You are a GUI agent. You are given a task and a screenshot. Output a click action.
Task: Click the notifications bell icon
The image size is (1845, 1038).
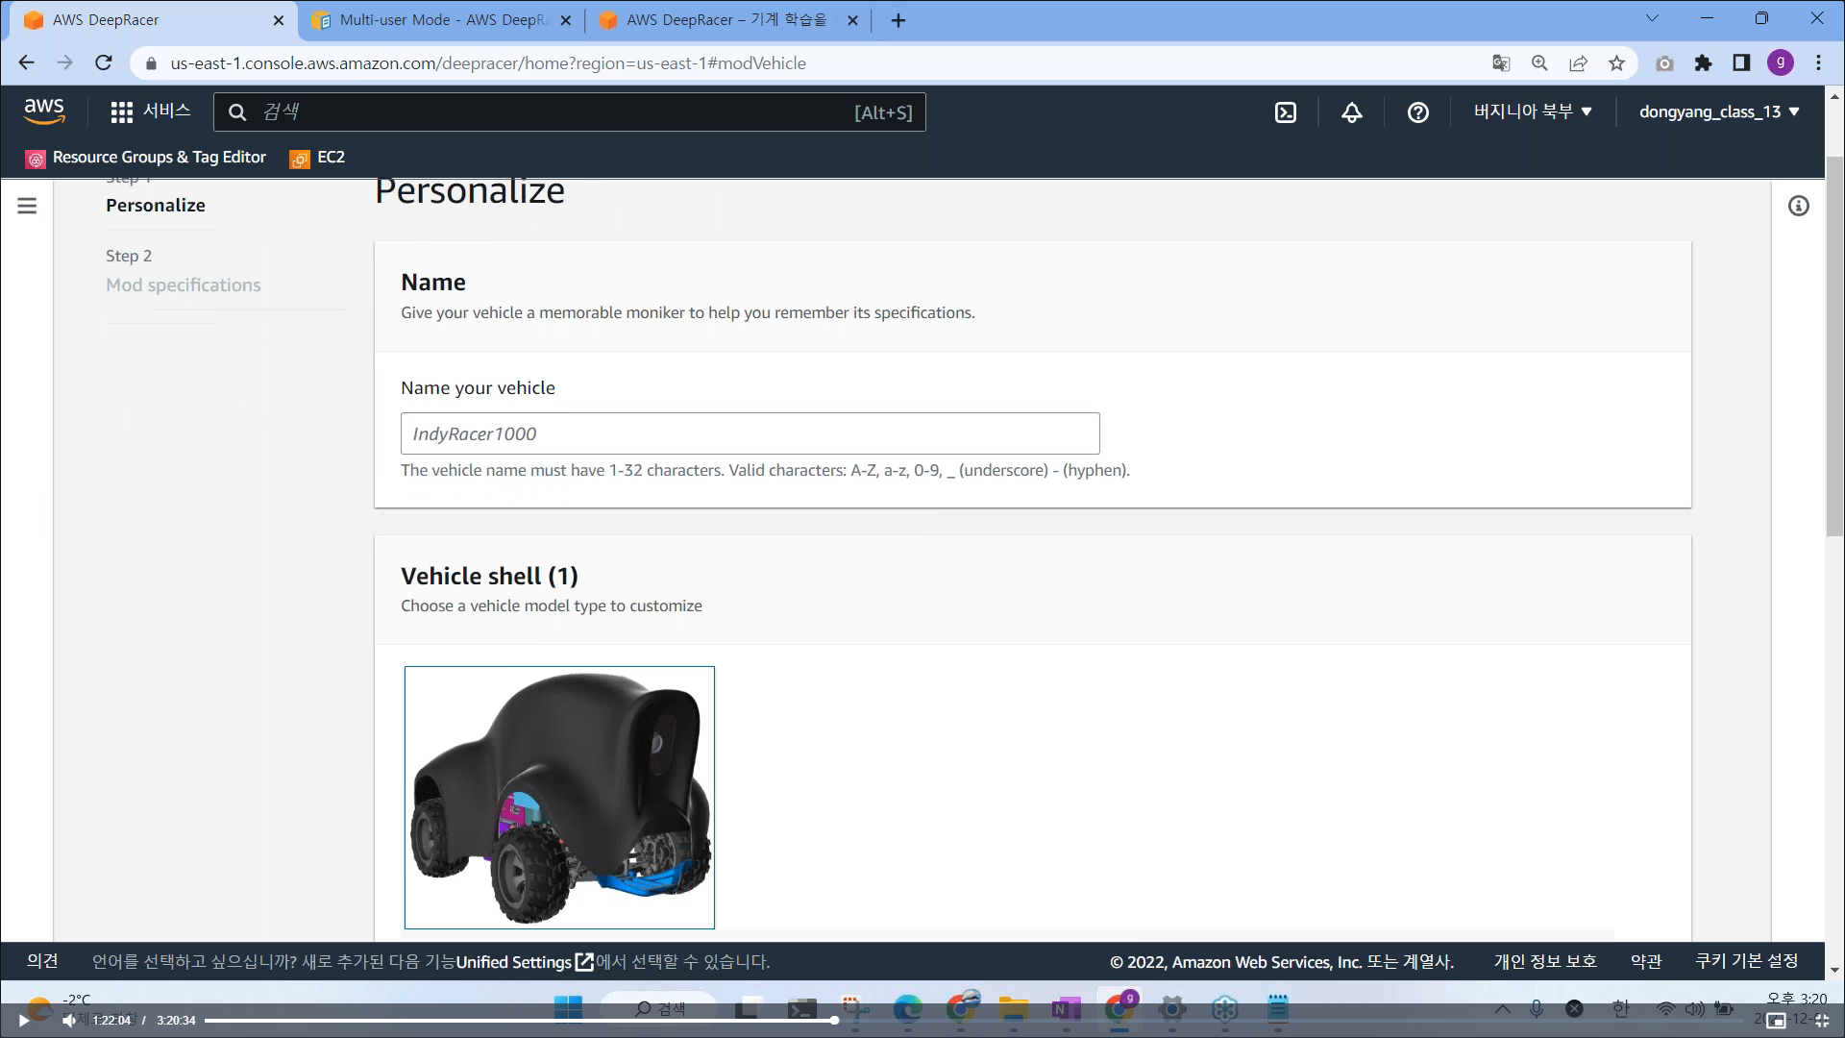tap(1351, 112)
